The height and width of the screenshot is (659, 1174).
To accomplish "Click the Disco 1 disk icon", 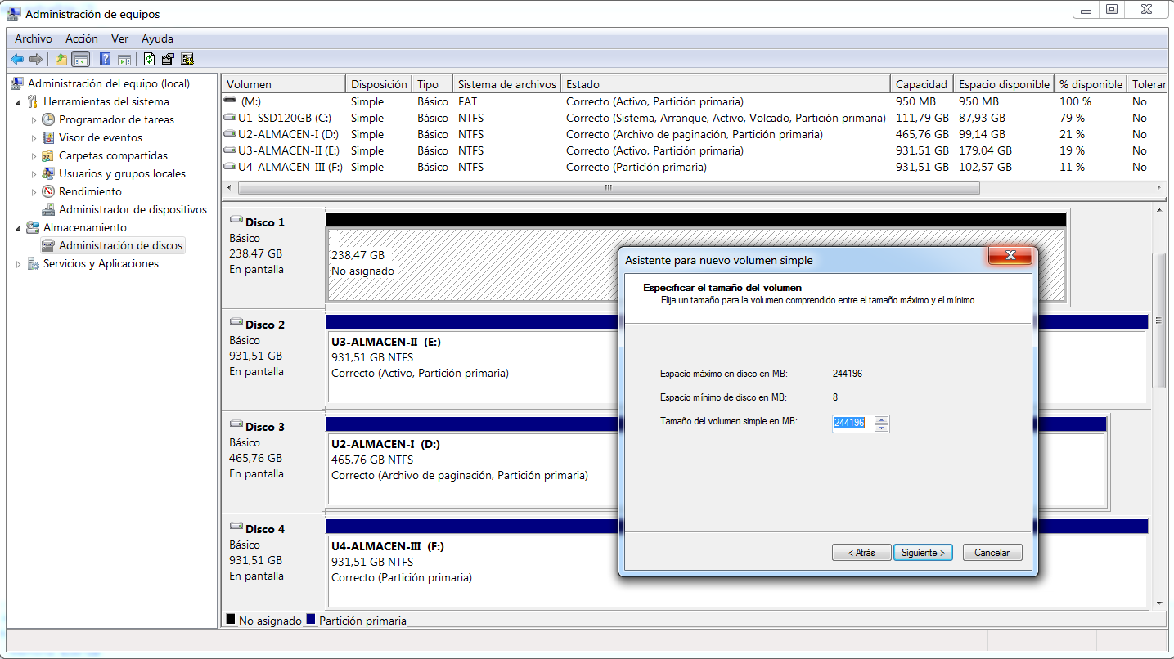I will tap(236, 222).
